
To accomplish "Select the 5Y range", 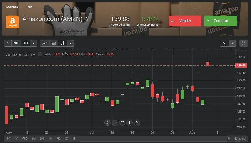I will [x=8, y=139].
